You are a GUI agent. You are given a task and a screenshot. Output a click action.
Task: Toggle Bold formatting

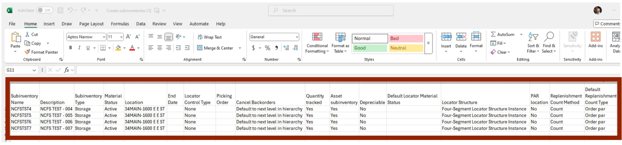point(71,48)
